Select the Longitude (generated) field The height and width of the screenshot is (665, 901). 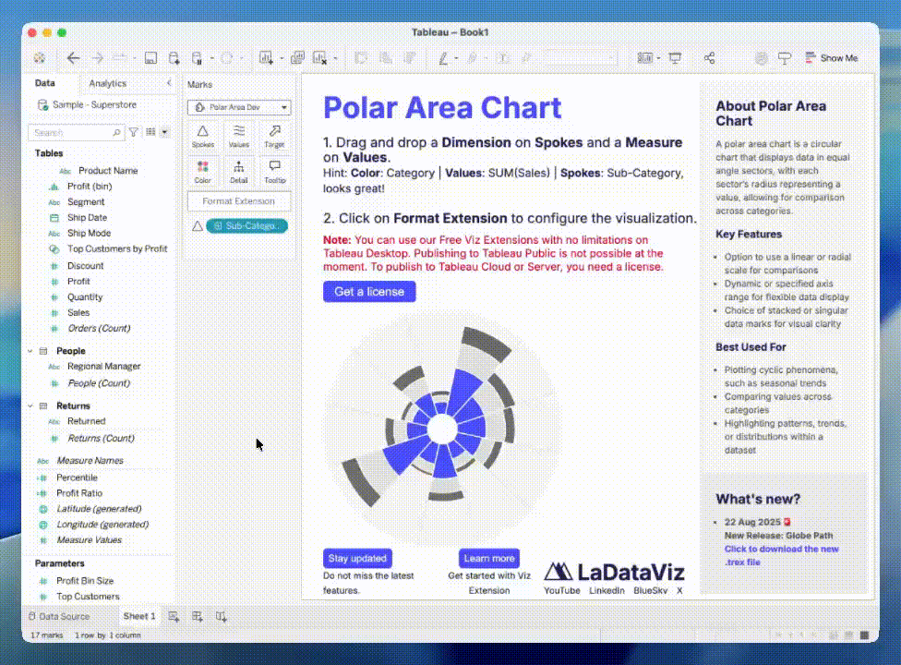point(102,525)
